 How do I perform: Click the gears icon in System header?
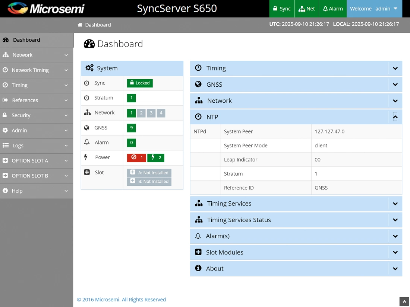89,68
